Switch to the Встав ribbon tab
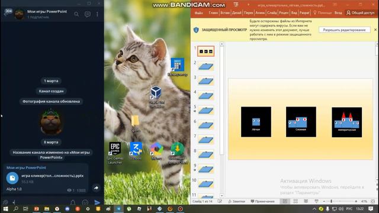 [x=225, y=13]
